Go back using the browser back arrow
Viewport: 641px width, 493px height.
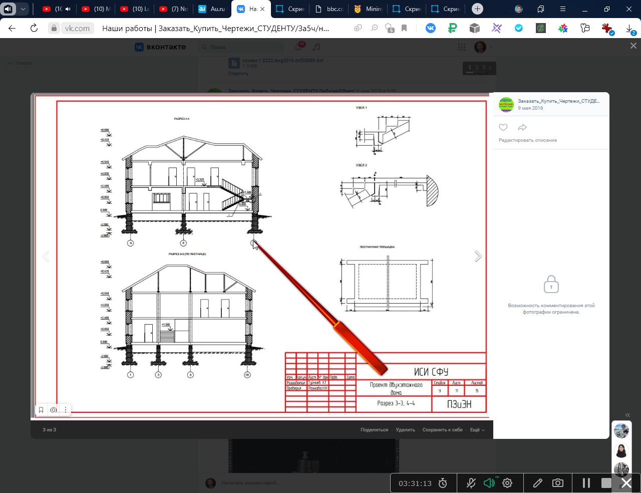[x=12, y=29]
